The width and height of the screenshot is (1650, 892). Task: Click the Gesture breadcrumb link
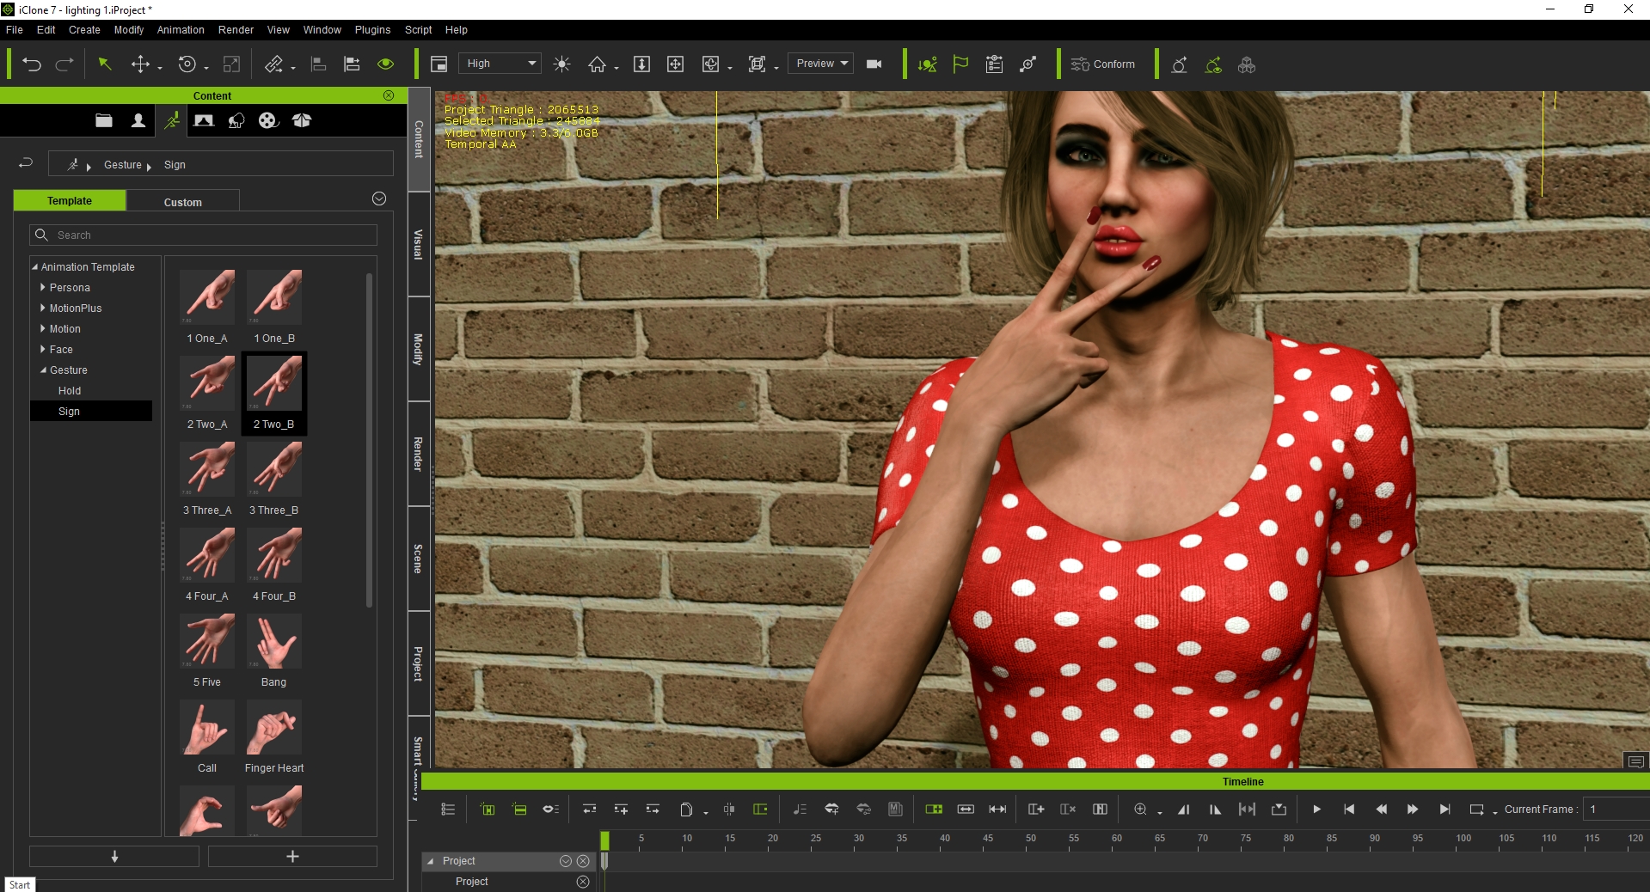click(x=123, y=165)
